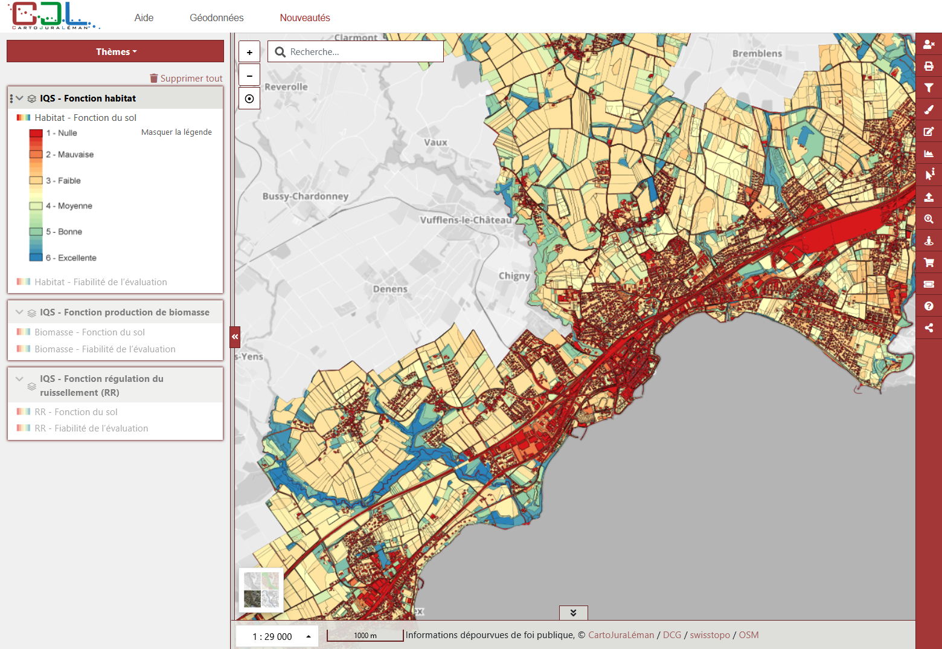Open the filter funnel tool
This screenshot has width=942, height=649.
(929, 88)
